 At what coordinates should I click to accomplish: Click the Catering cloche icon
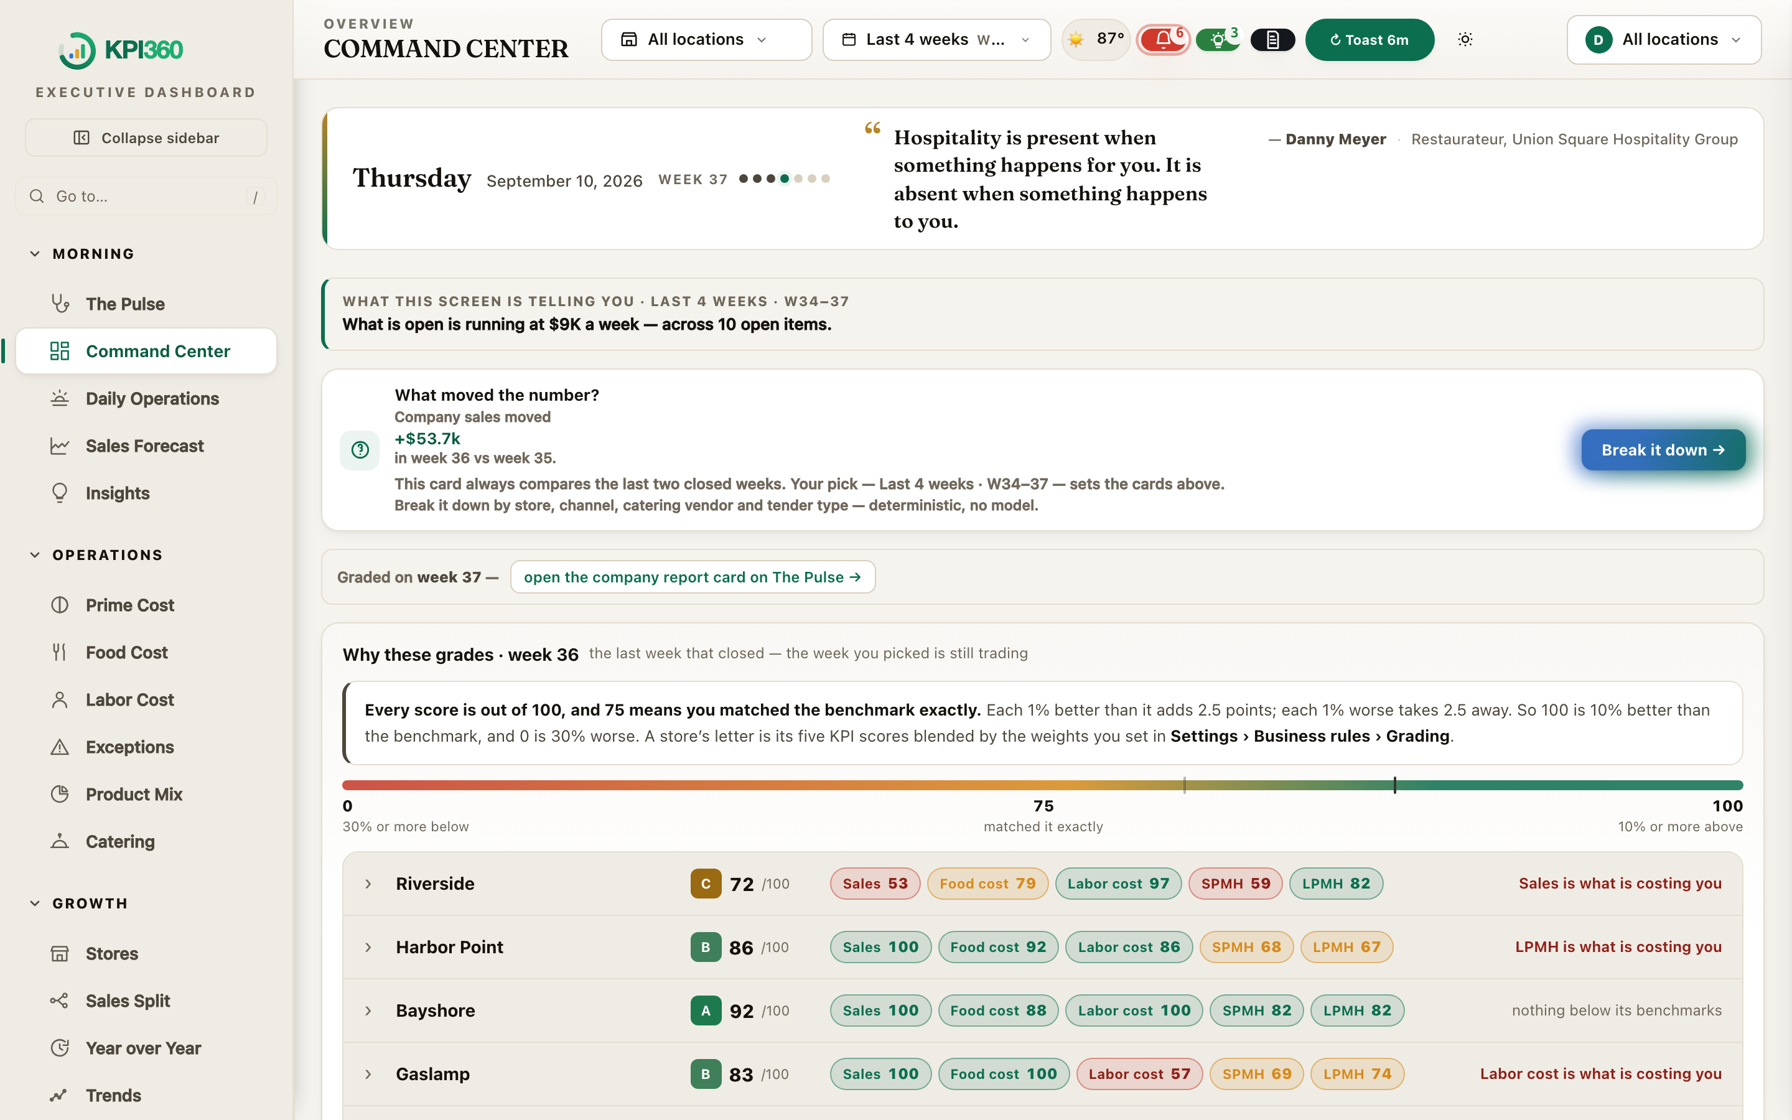point(60,841)
